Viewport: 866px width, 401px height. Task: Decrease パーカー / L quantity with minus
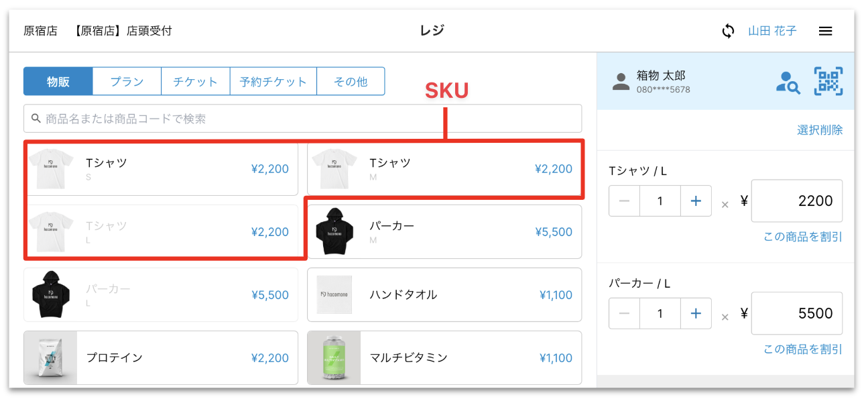(624, 313)
